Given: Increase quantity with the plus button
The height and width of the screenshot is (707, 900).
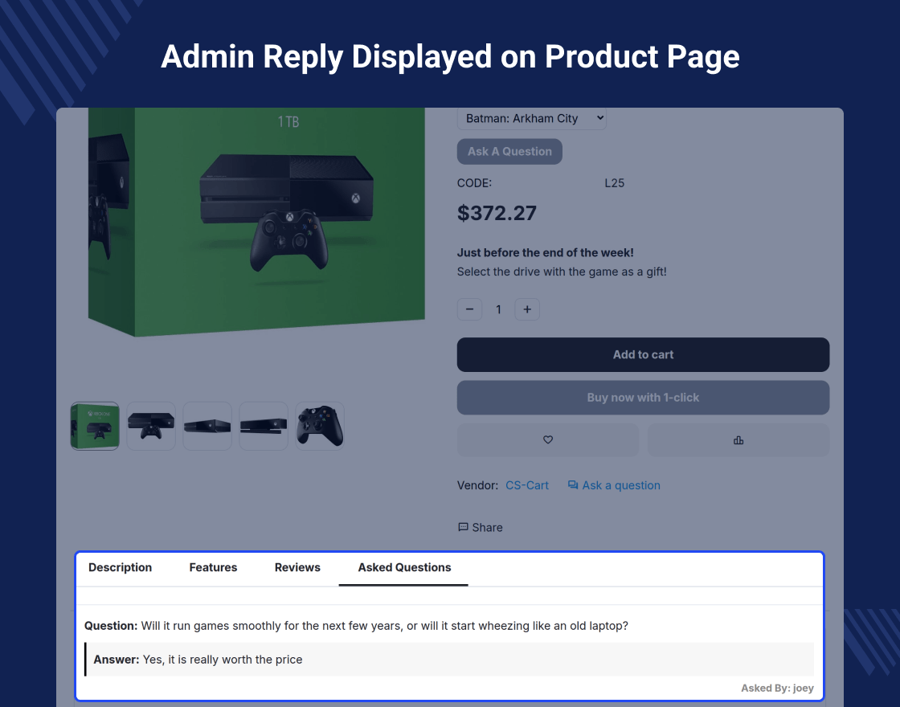Looking at the screenshot, I should pos(527,309).
